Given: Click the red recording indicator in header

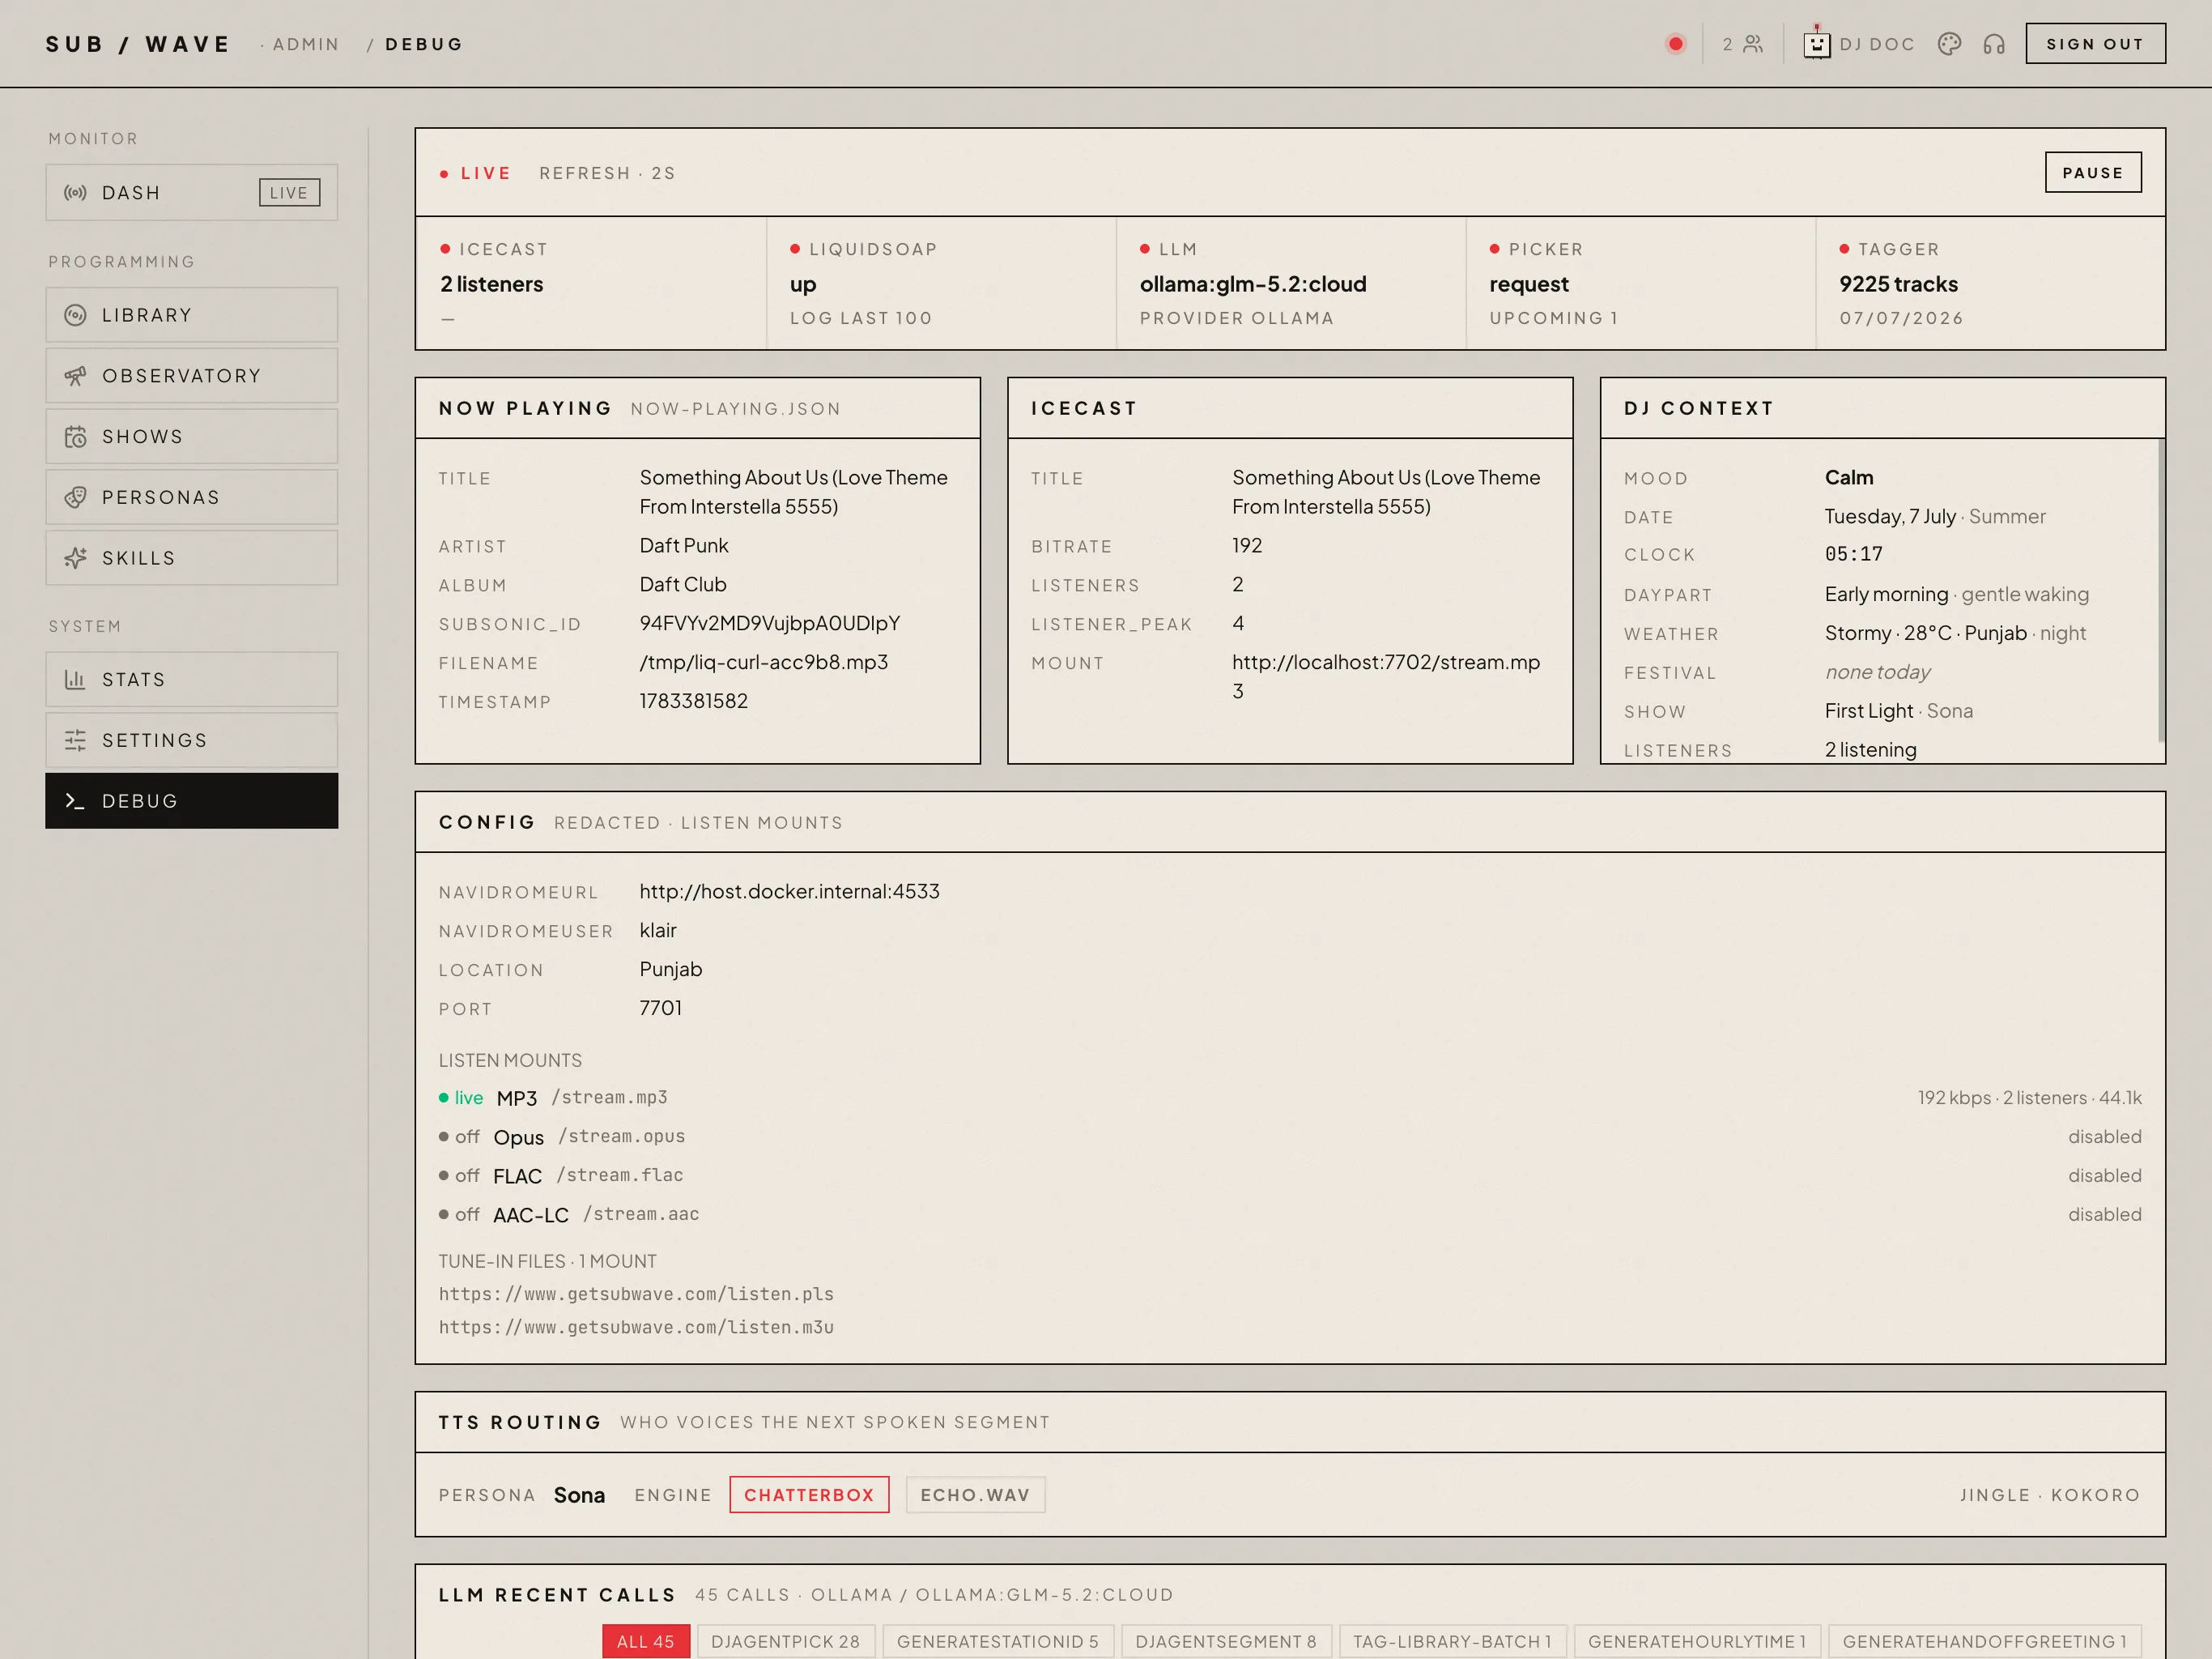Looking at the screenshot, I should [x=1676, y=44].
